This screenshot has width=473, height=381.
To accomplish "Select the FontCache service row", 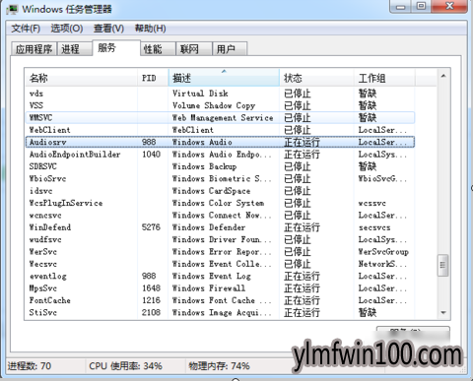I will click(220, 300).
